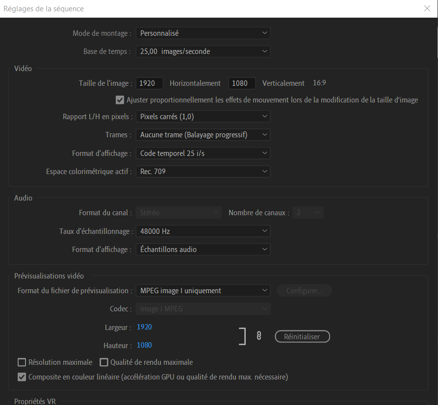Select Espace colorimétrique actif dropdown
438x405 pixels.
pos(203,171)
